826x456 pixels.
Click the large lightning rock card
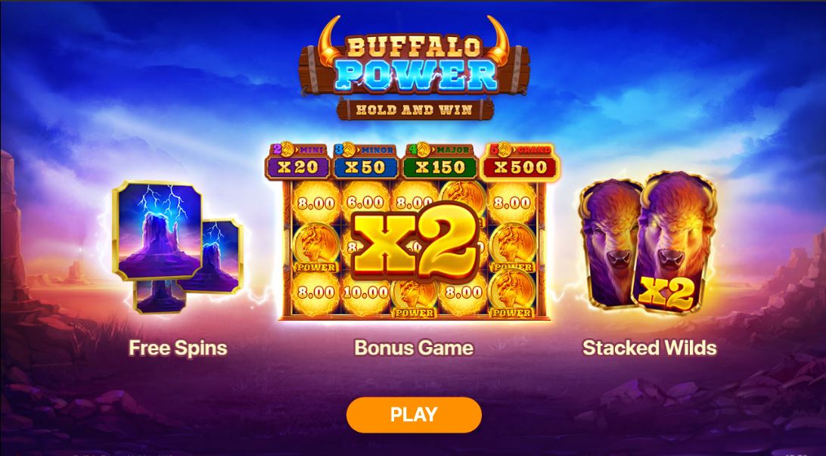click(157, 230)
